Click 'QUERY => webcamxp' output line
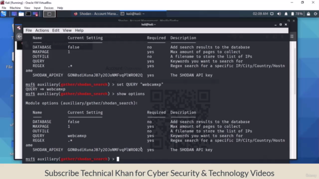 45,89
